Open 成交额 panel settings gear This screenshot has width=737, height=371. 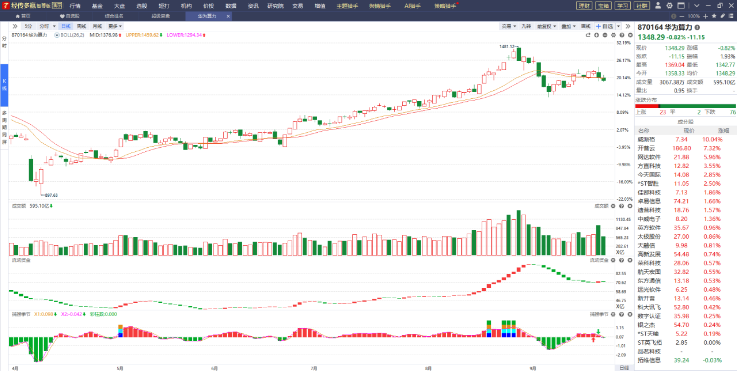613,206
